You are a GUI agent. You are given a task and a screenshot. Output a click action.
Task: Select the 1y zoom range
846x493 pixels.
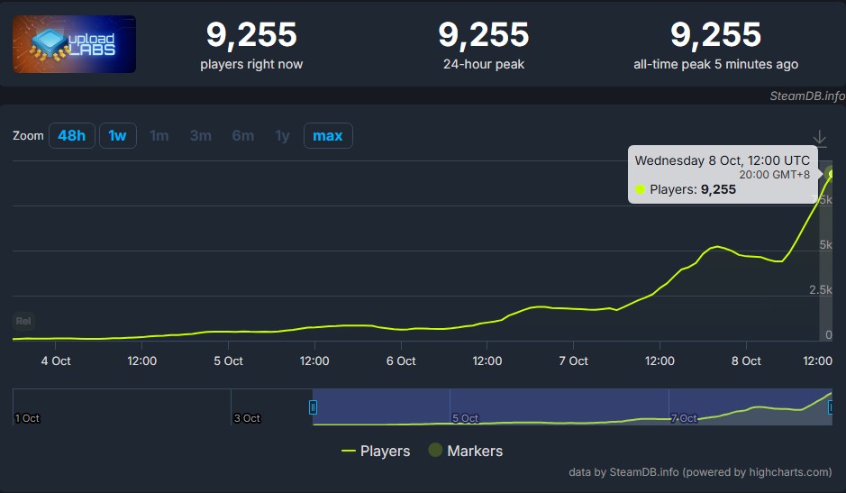click(282, 136)
